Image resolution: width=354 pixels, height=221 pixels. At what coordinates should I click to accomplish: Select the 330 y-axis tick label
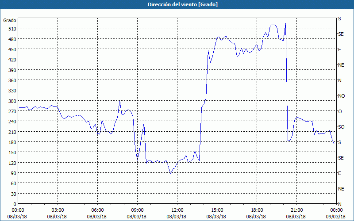(x=12, y=91)
